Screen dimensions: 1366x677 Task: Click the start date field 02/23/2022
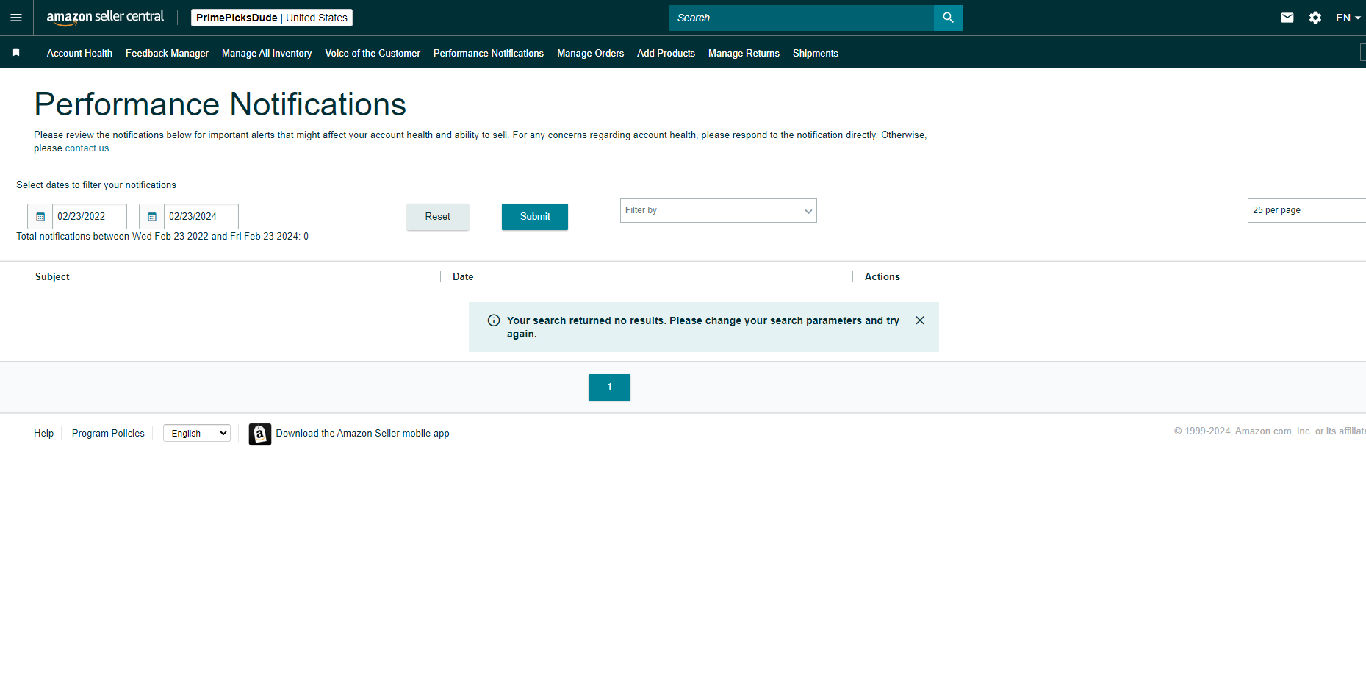tap(90, 216)
